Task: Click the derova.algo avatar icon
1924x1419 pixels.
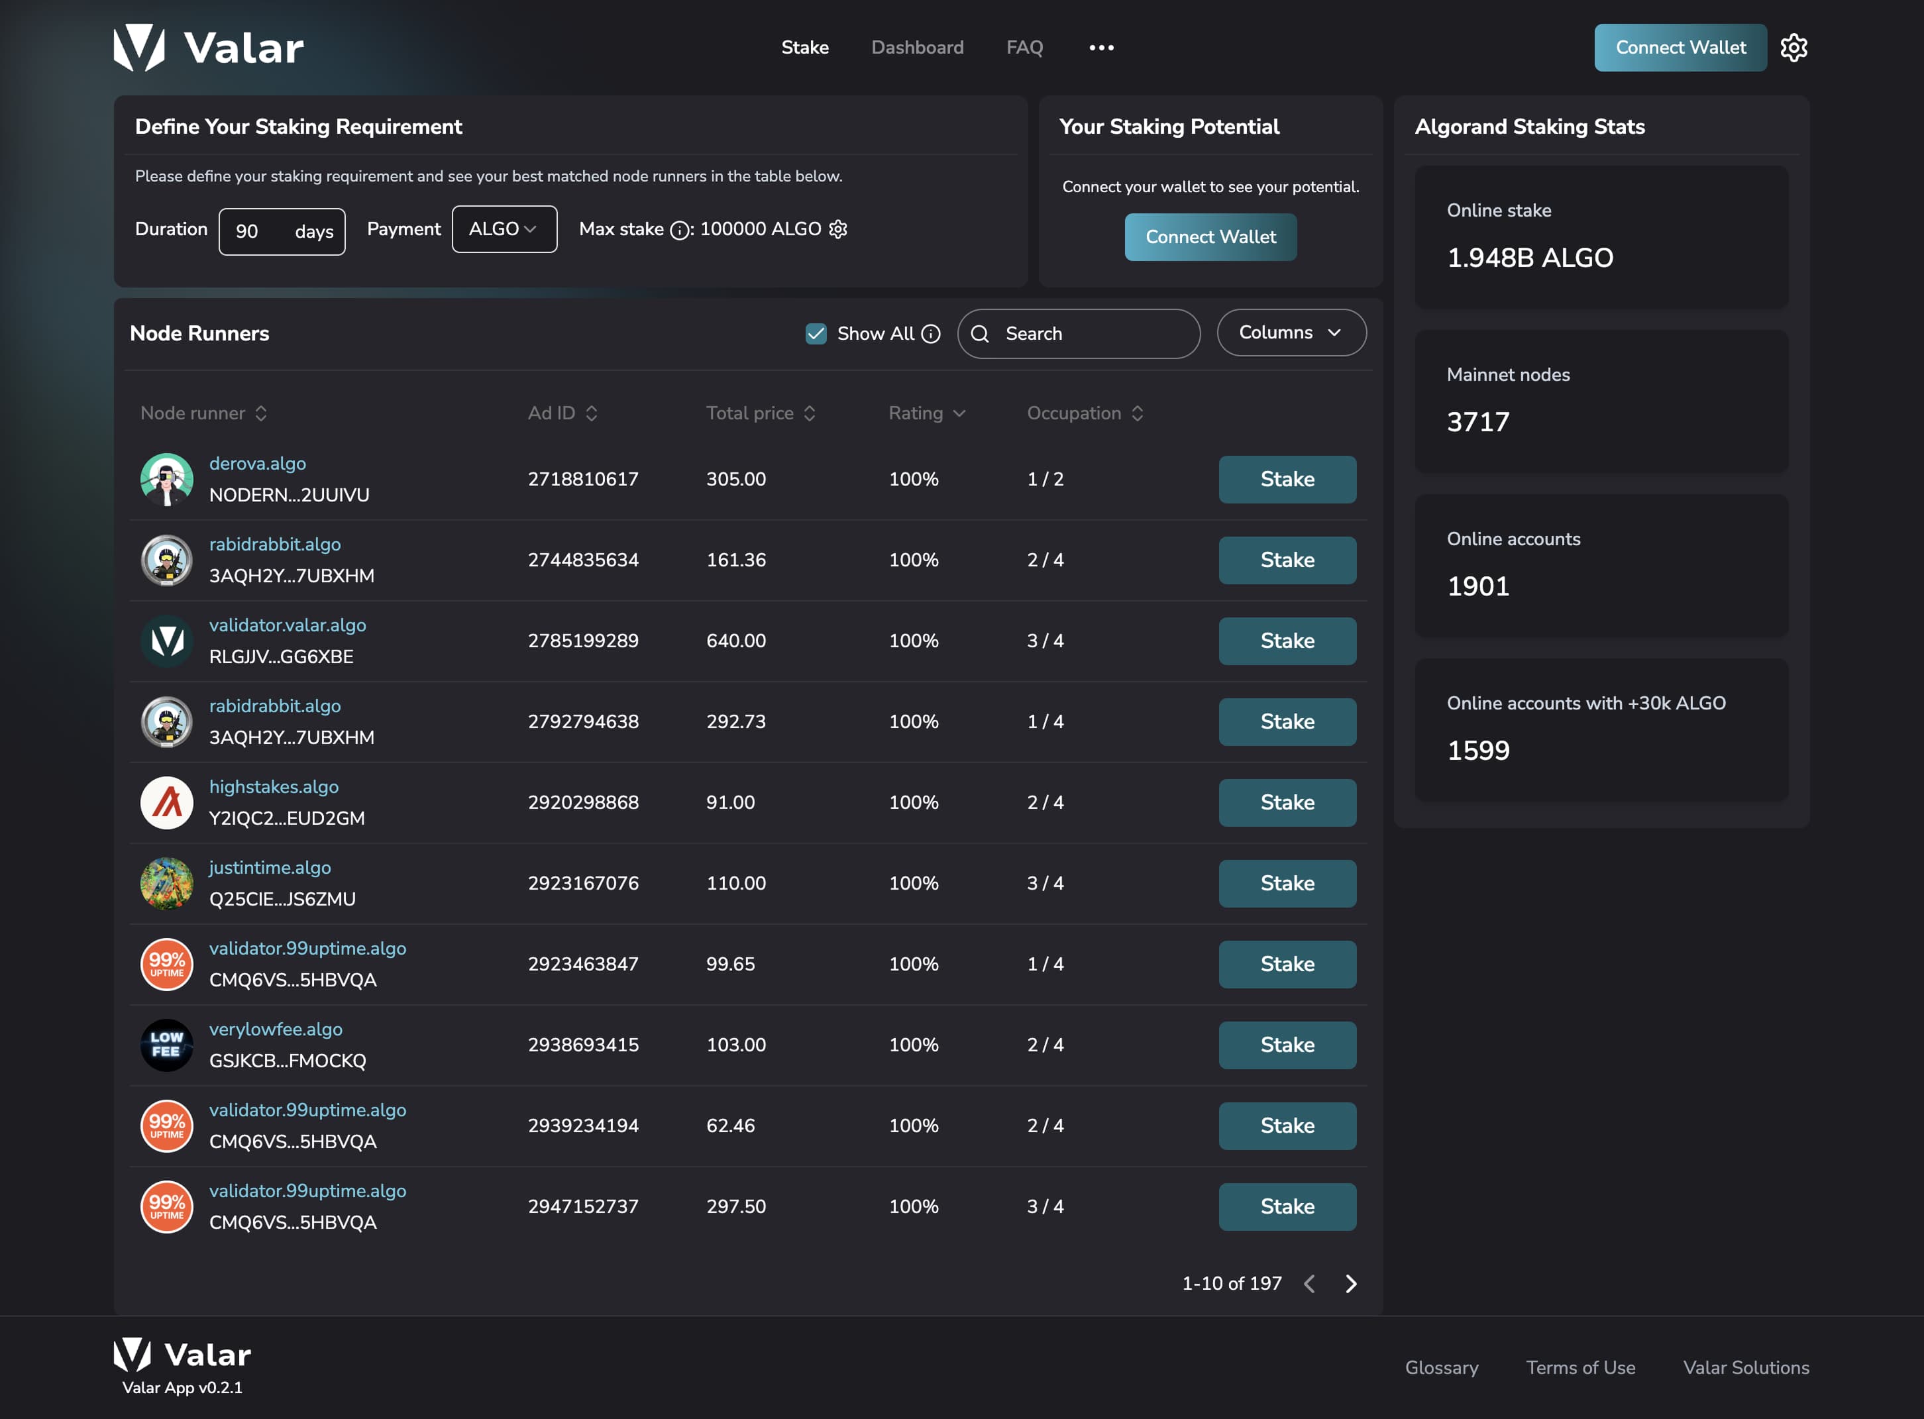Action: click(167, 480)
